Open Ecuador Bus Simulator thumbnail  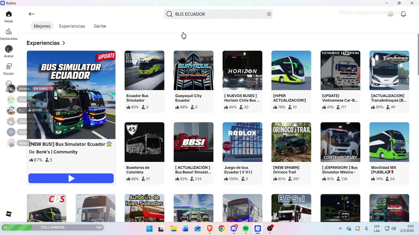144,70
